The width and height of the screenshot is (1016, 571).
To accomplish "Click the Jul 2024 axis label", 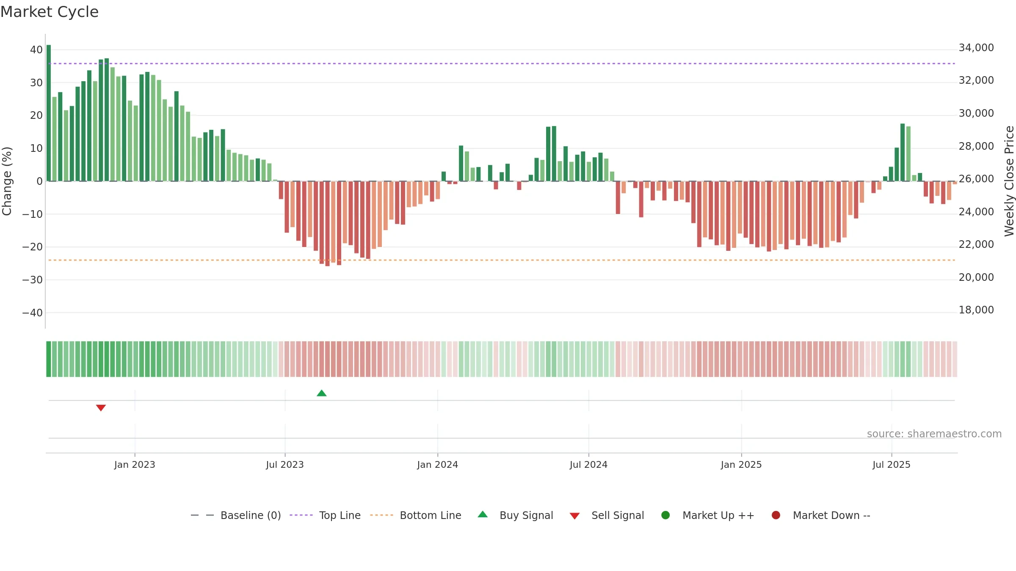I will [588, 465].
